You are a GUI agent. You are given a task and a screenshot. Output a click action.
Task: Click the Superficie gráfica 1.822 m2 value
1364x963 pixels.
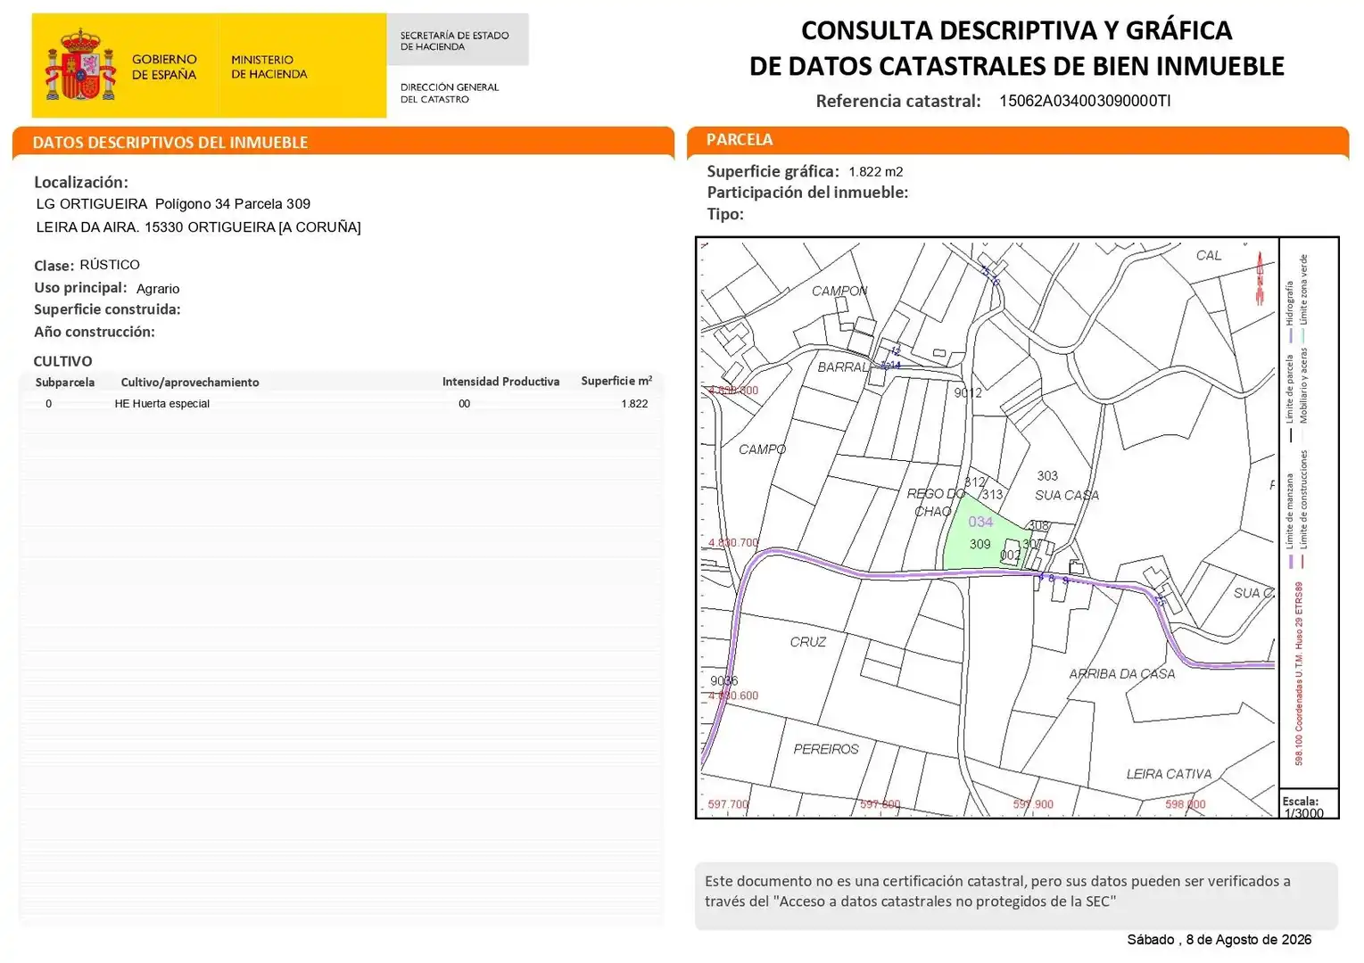click(x=876, y=172)
